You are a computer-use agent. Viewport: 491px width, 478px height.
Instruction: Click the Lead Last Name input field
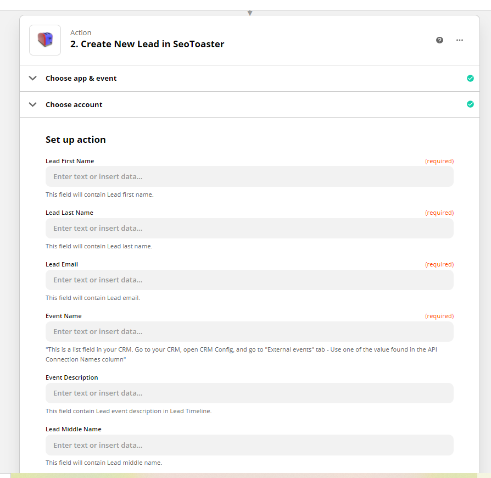pos(249,229)
